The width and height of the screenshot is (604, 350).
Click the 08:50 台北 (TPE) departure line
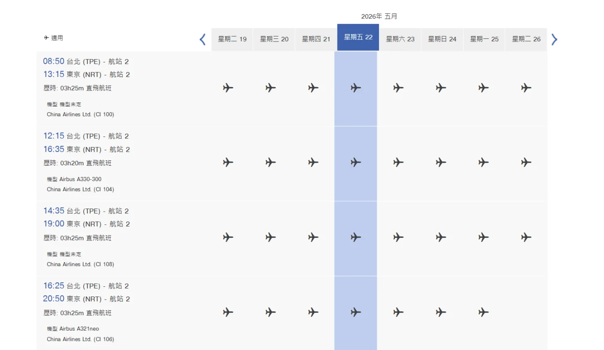point(86,61)
